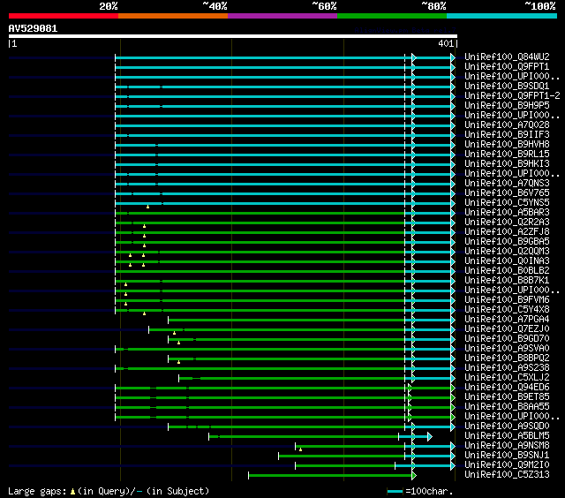Viewport: 565px width, 498px height.
Task: Select the UniRef100_C5XLJ2 entry
Action: (507, 378)
